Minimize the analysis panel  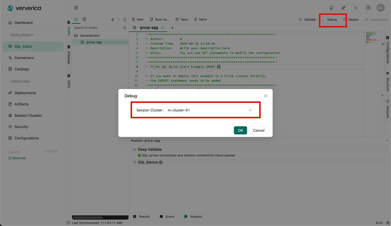[x=387, y=140]
